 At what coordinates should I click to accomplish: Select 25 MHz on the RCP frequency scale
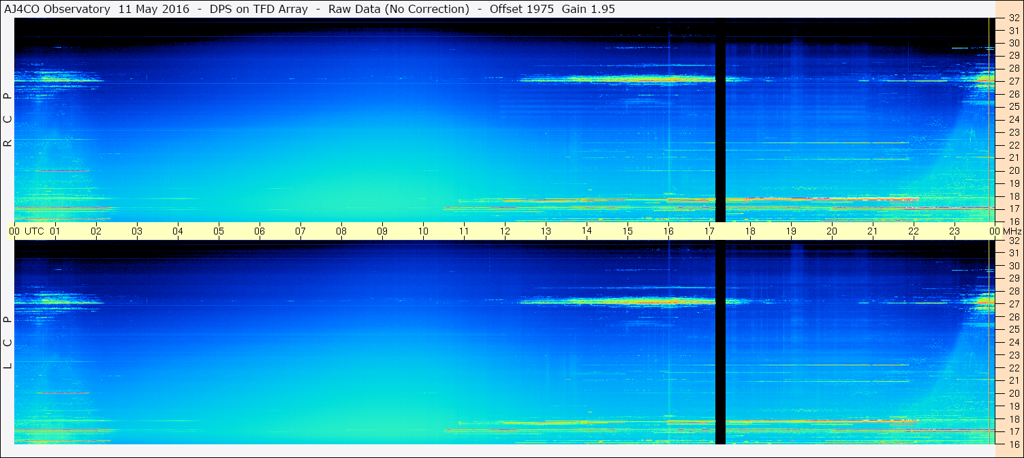point(1013,106)
